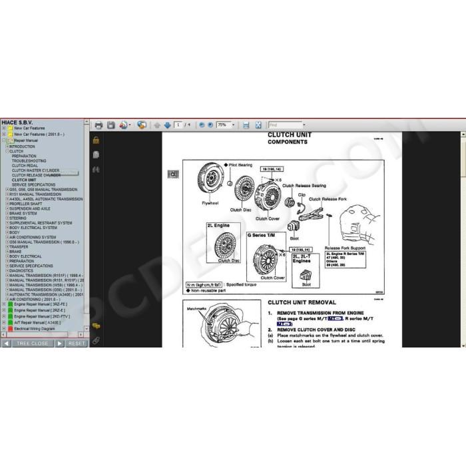The image size is (466, 466).
Task: Click tree panel scroll-down arrow
Action: click(87, 329)
